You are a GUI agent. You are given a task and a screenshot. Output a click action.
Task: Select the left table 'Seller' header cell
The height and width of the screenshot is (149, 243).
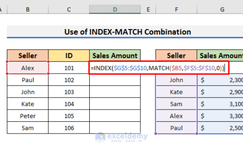tap(28, 56)
